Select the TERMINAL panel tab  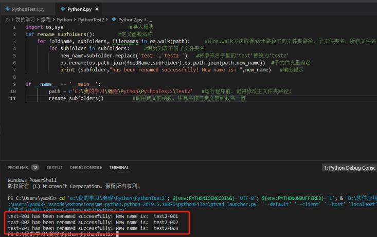(x=119, y=168)
